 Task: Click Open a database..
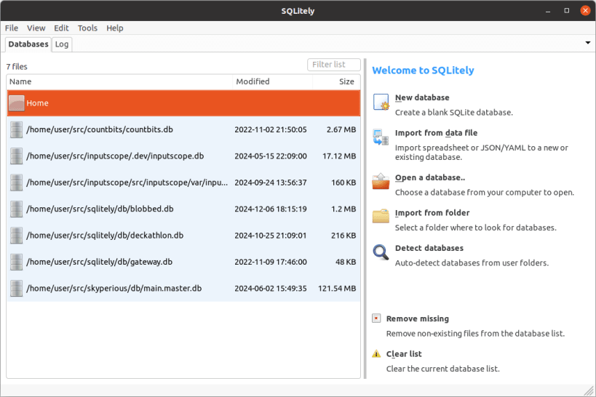click(430, 178)
